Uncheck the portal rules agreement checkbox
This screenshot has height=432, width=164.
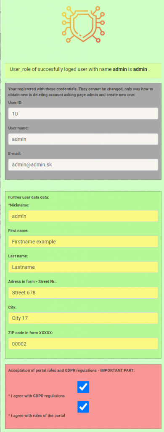(83, 407)
